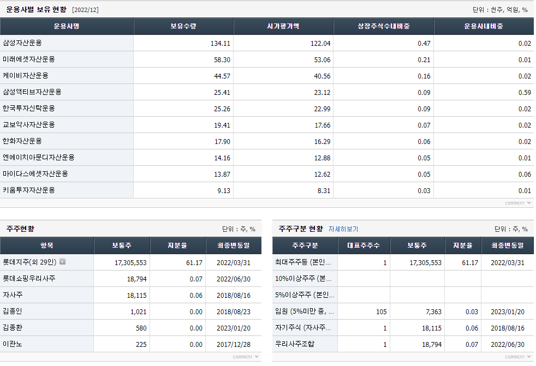Select the 삼성액티브자산운용 row name
Screen dimensions: 536x366
coord(32,92)
